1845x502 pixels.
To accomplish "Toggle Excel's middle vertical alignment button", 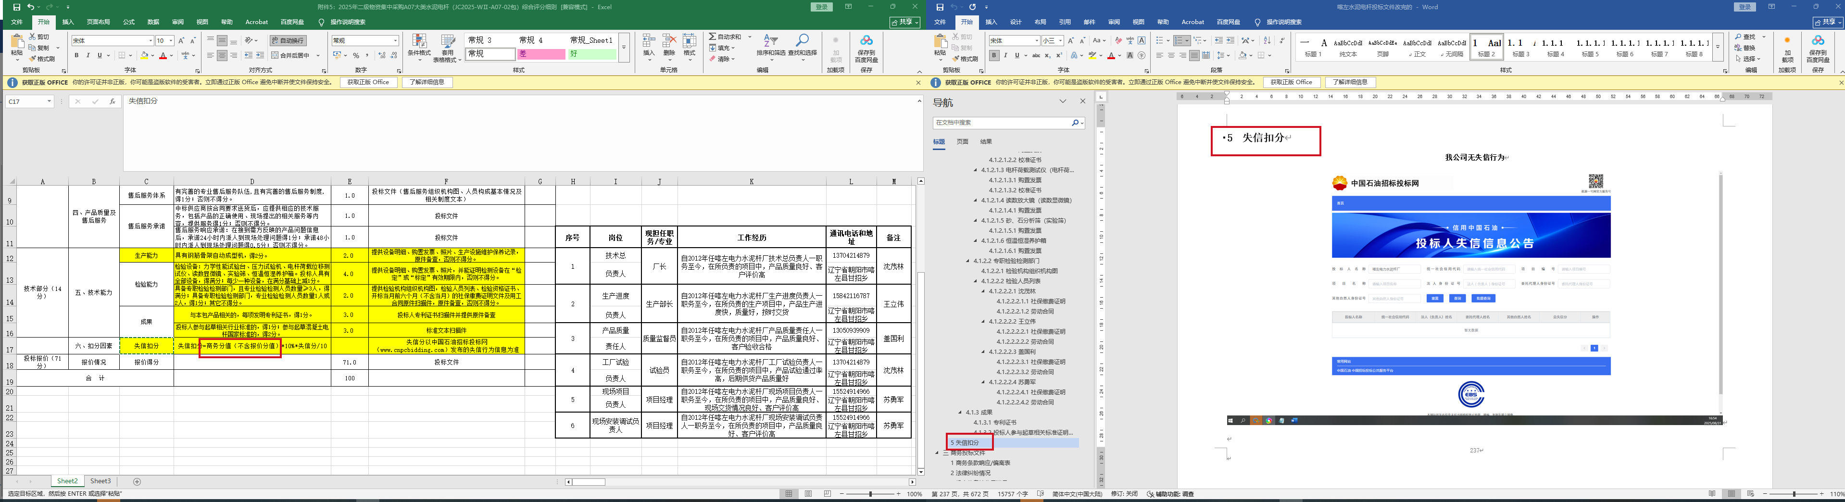I will pyautogui.click(x=222, y=41).
